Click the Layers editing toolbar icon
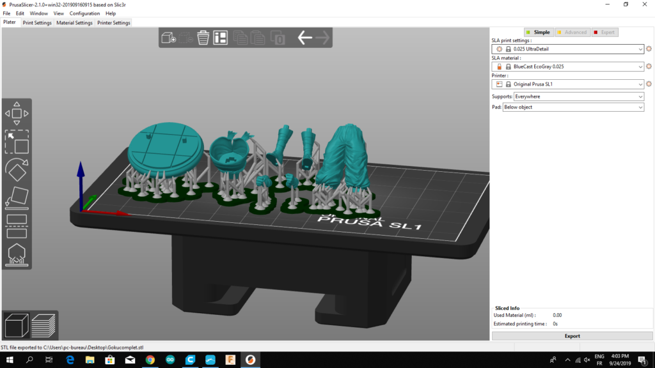The image size is (655, 368). coord(278,38)
